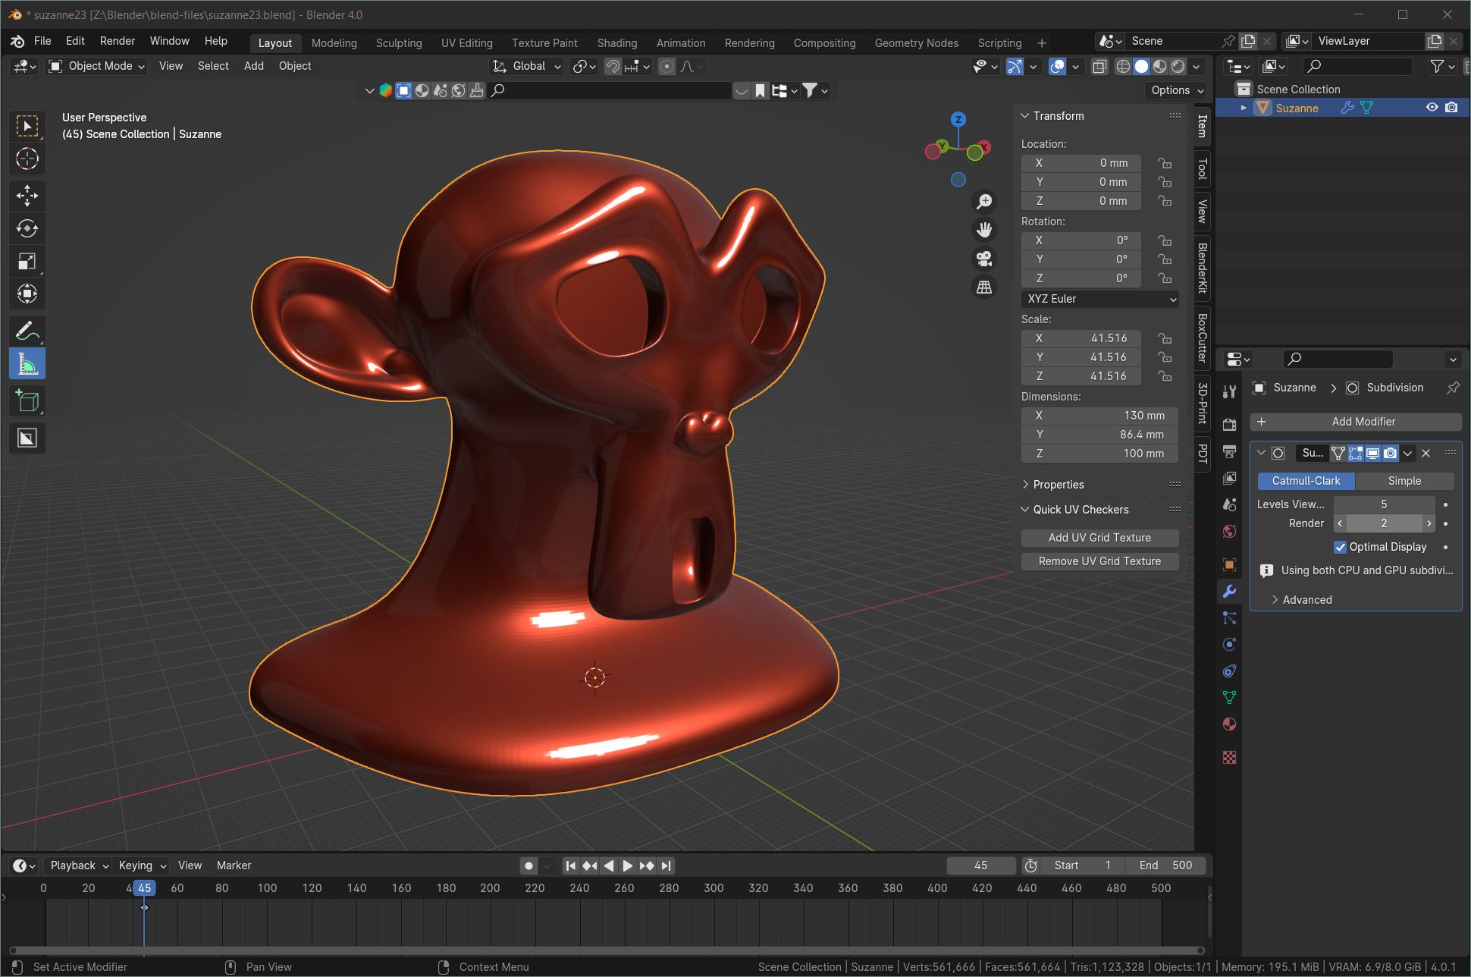Disable the modifier's render camera toggle
This screenshot has height=977, width=1471.
point(1390,453)
